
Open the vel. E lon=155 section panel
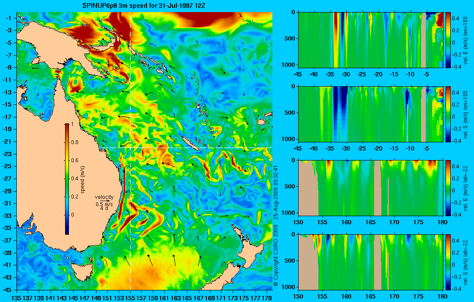371,40
